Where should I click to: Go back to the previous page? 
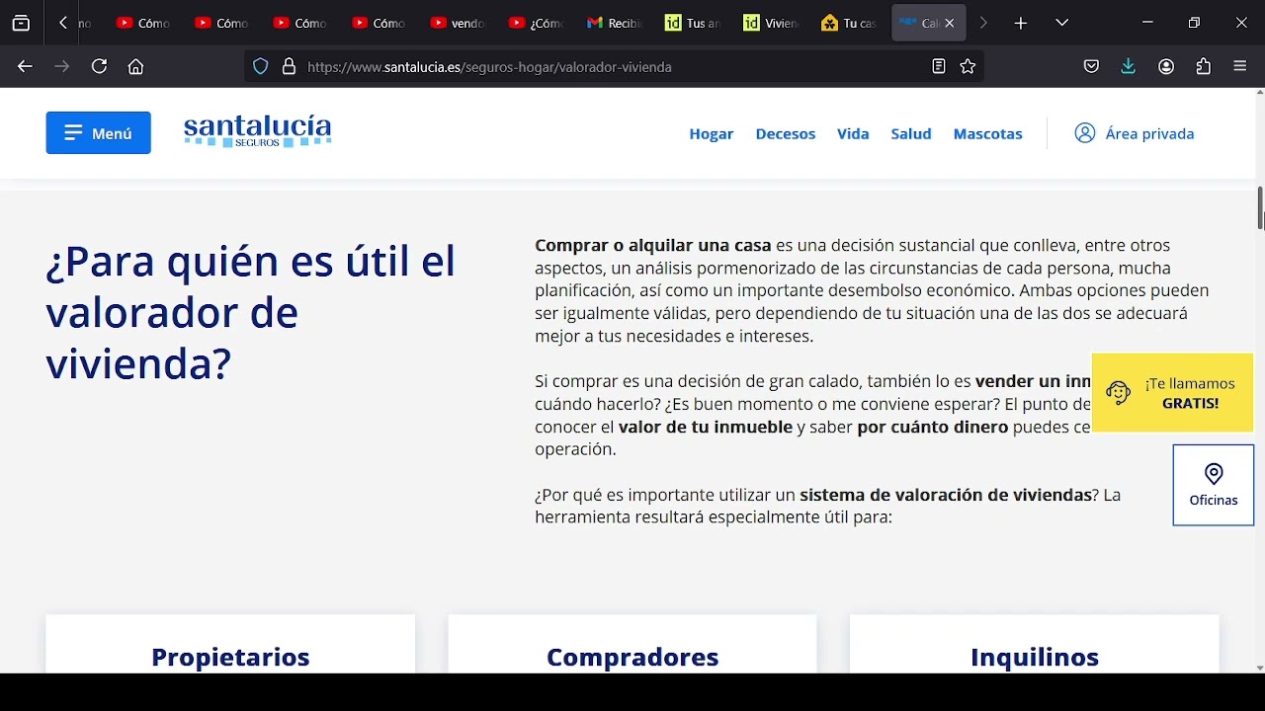tap(25, 67)
